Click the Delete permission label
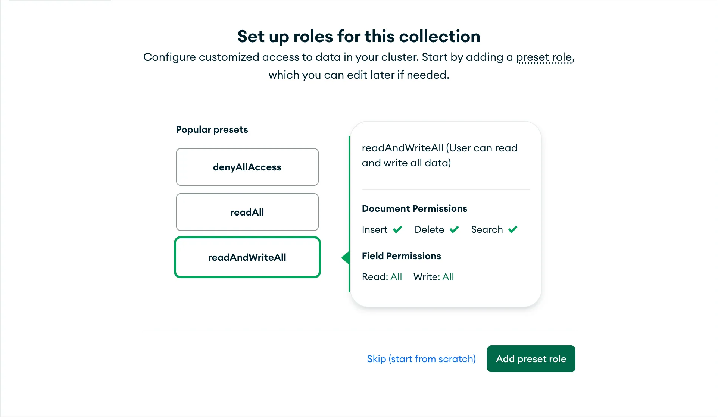718x417 pixels. (429, 229)
